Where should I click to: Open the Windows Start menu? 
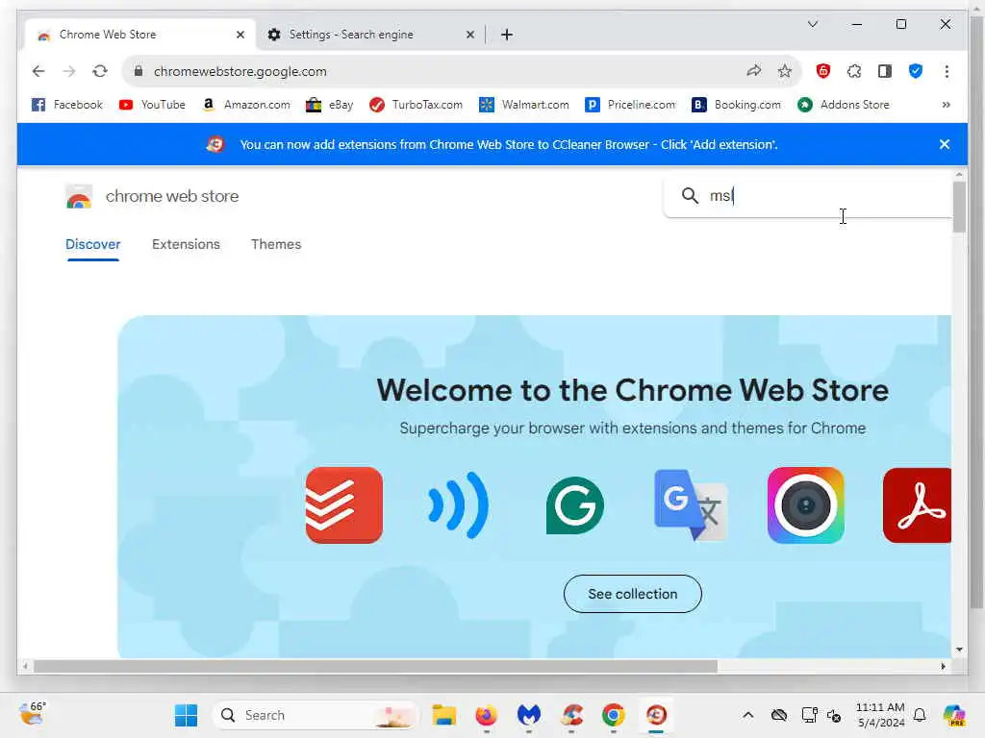click(x=186, y=715)
